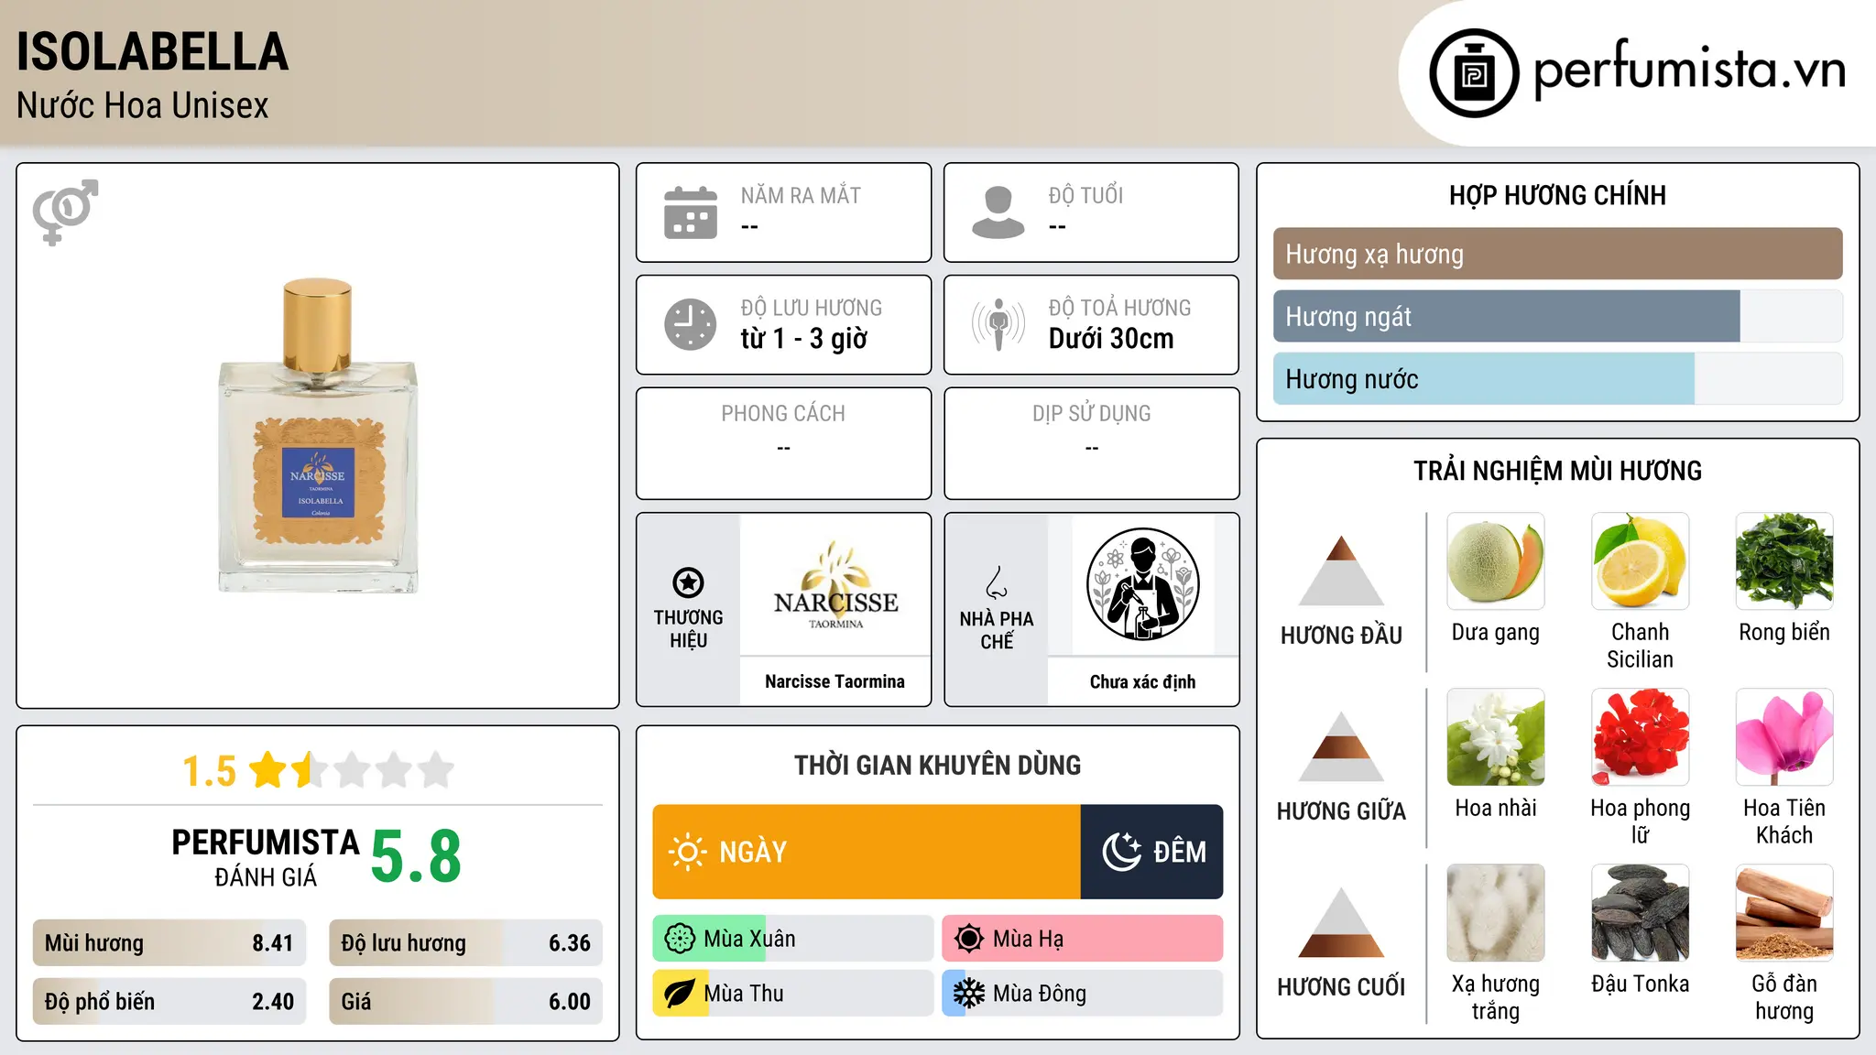Screen dimensions: 1876x1055
Task: Click the Perfumista Đánh giá label
Action: coord(266,857)
